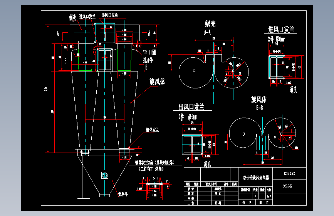Select the （二件有7°斜角）note
Viewport: 334px width, 216px height.
(x=151, y=169)
